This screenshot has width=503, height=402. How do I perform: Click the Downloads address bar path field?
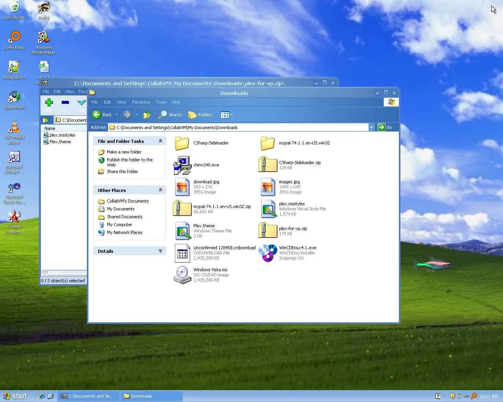coord(238,127)
